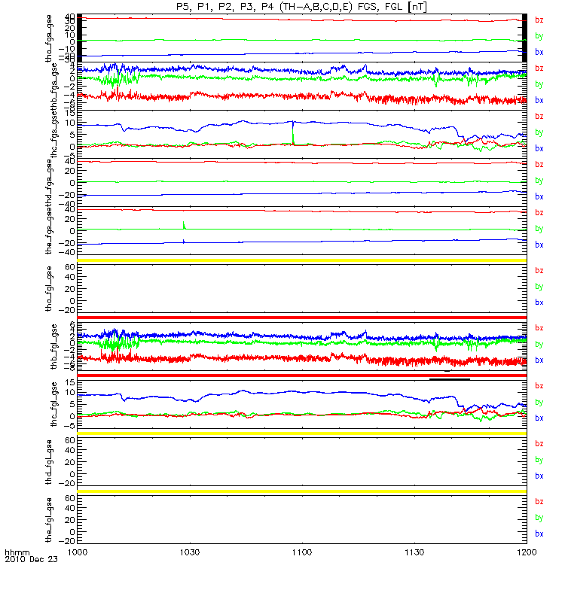Click black interval marker above thc_fgl_gse panel
This screenshot has width=565, height=602.
(x=449, y=379)
